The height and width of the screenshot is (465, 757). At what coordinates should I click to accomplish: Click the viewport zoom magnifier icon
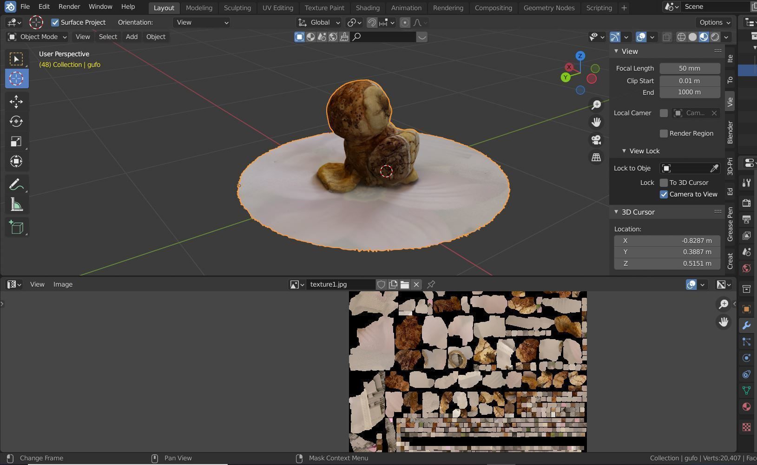[596, 105]
